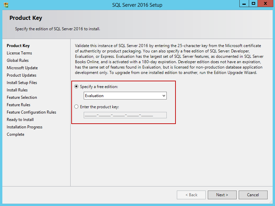This screenshot has width=275, height=206.
Task: Select the License Terms step in sidebar
Action: [x=19, y=53]
